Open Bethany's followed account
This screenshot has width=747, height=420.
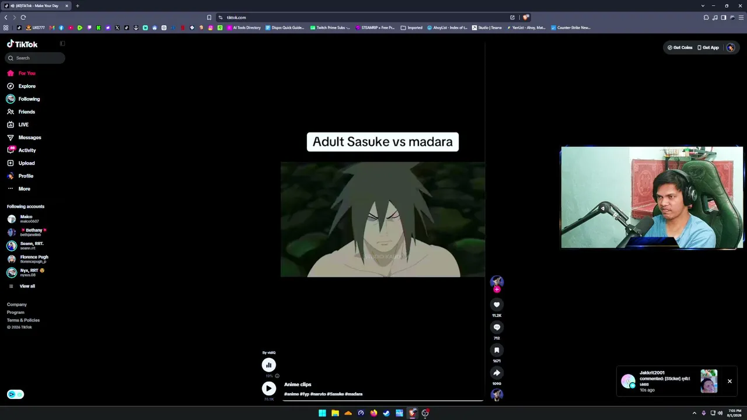(27, 232)
